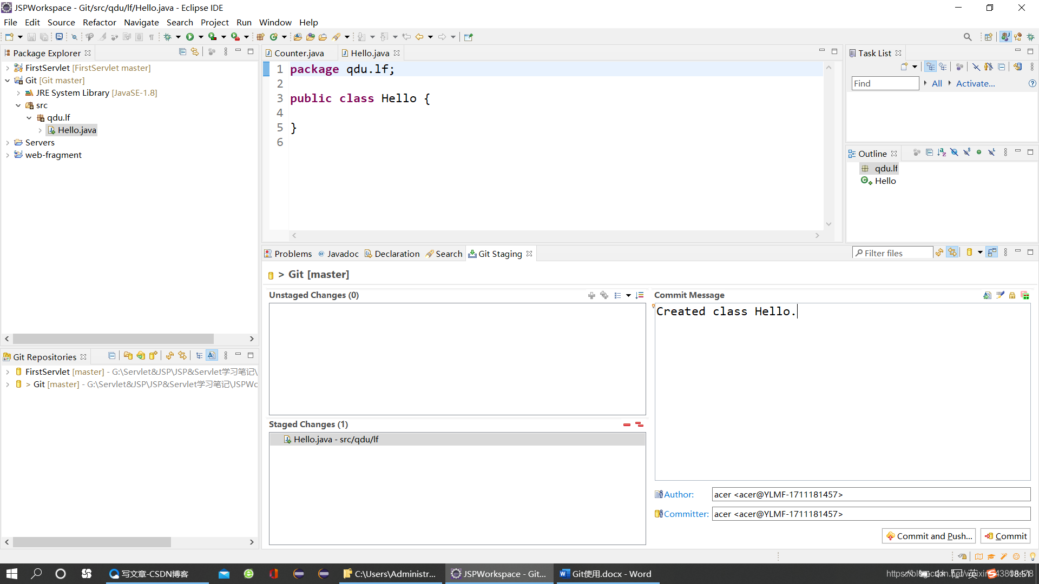This screenshot has width=1039, height=584.
Task: Click the Commit and Push button
Action: point(929,536)
